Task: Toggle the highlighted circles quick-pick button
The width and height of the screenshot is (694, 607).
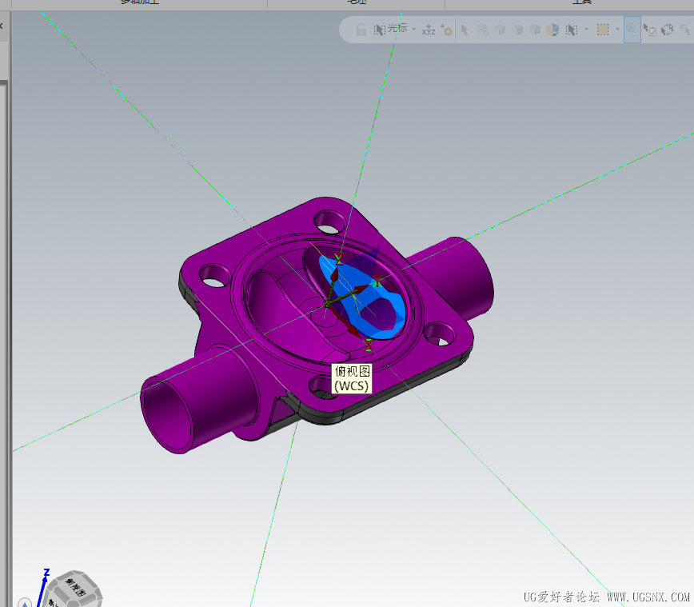Action: pos(632,30)
